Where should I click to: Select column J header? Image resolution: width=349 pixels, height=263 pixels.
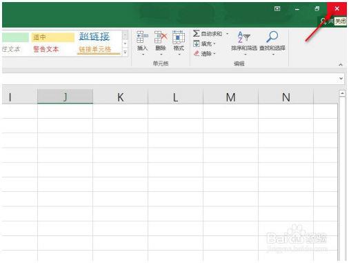pos(66,97)
